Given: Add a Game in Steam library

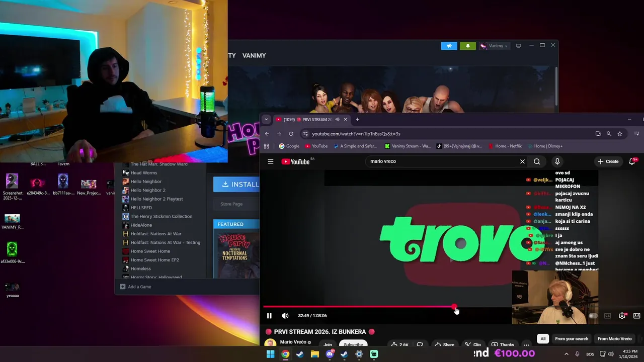Looking at the screenshot, I should click(x=136, y=287).
